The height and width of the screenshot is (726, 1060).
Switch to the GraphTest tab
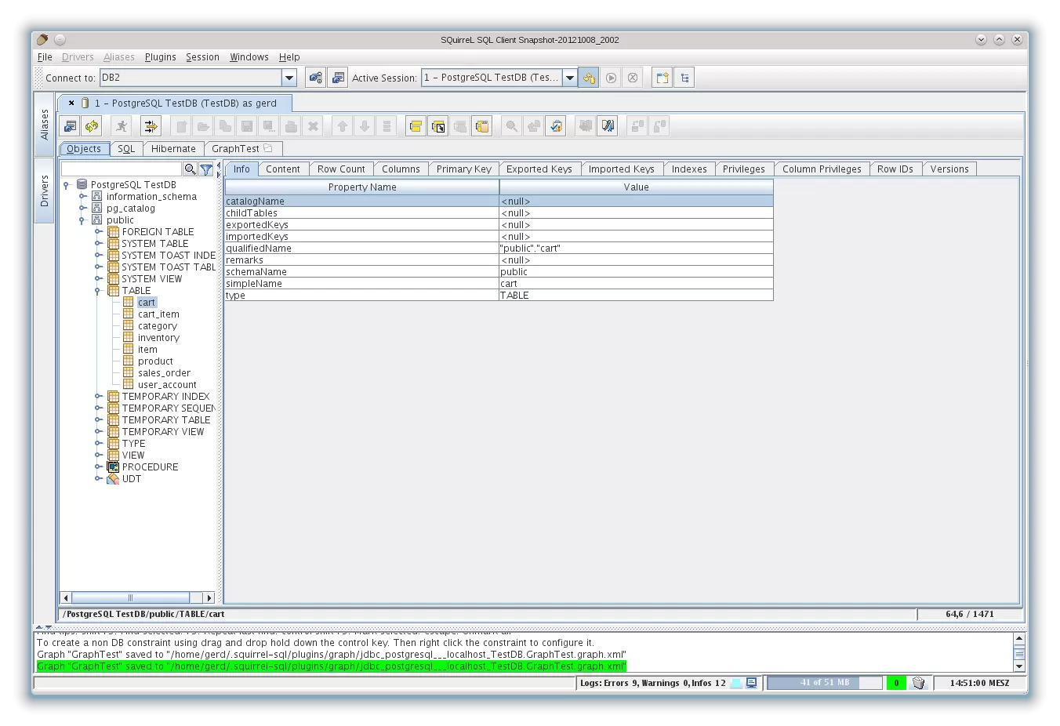(238, 148)
